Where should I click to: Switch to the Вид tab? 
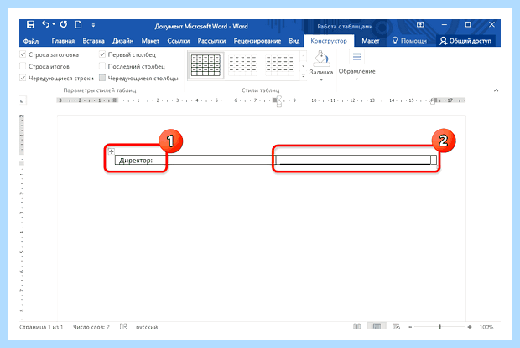pos(294,41)
